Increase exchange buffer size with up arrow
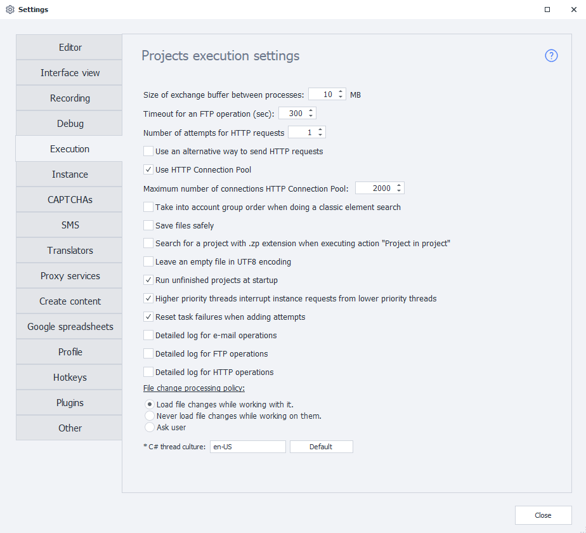 pos(341,91)
